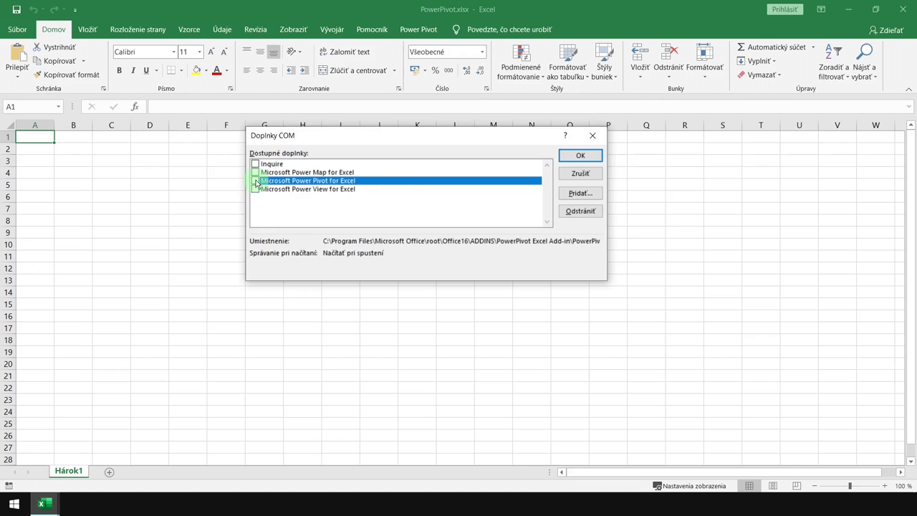Click the percent style icon
The height and width of the screenshot is (516, 917).
(x=435, y=70)
